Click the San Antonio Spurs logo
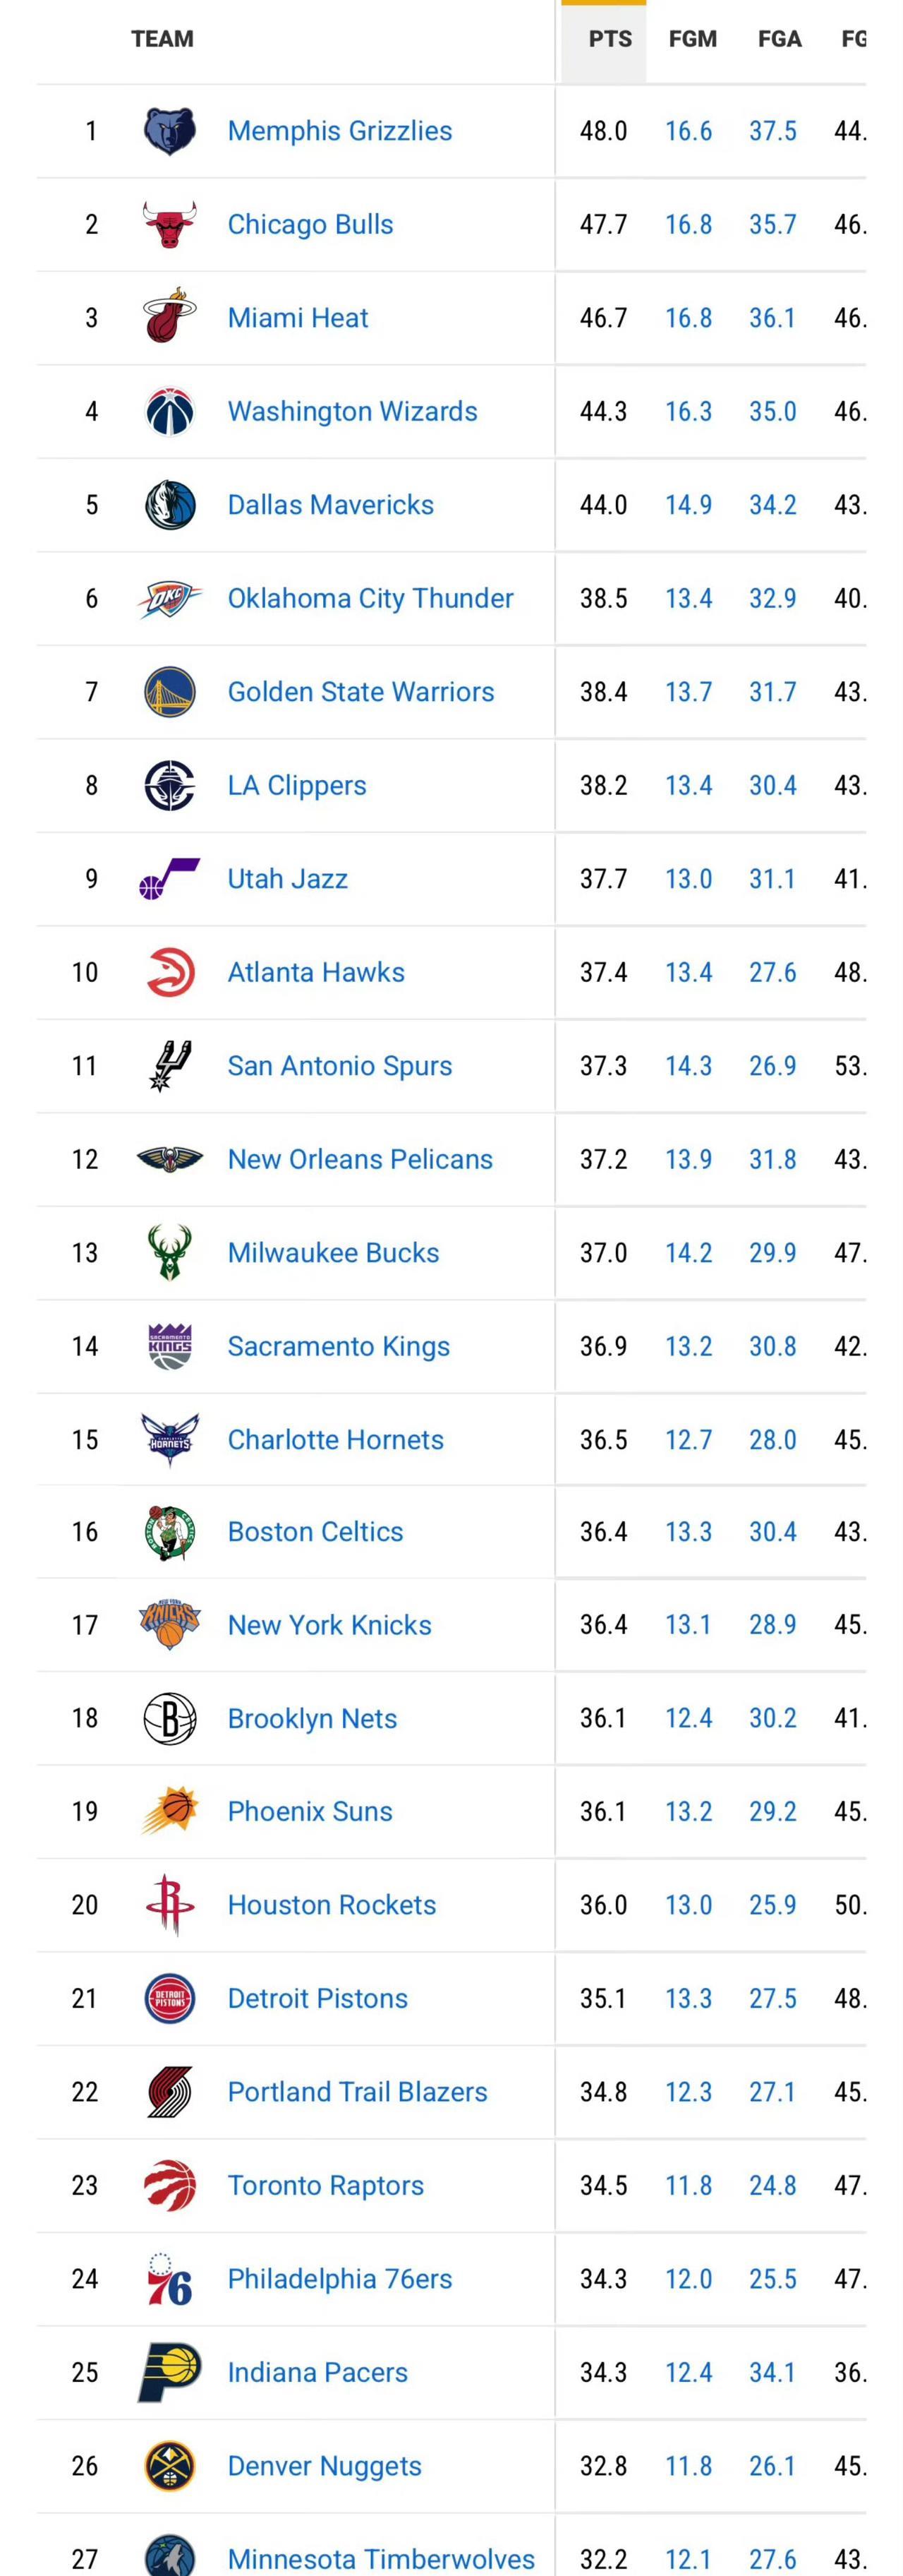Viewport: 903px width, 2576px height. [170, 1066]
